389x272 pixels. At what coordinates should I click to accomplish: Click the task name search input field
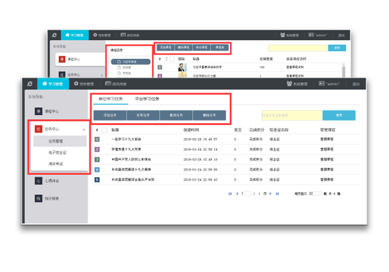click(x=292, y=115)
